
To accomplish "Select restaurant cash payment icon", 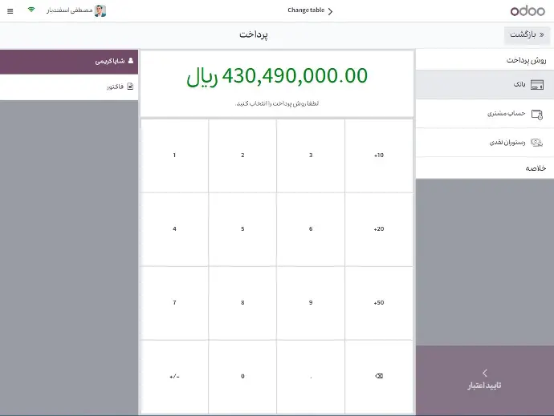I will point(537,142).
